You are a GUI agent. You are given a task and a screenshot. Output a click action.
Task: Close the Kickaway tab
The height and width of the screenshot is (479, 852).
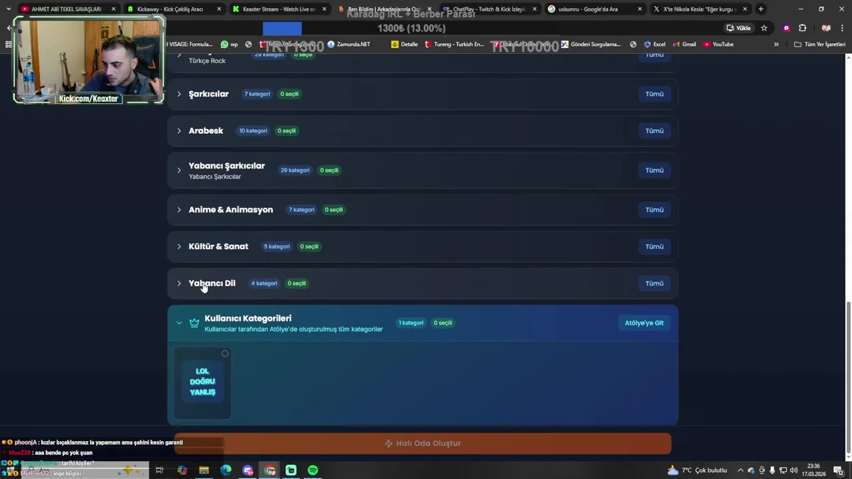(x=219, y=9)
